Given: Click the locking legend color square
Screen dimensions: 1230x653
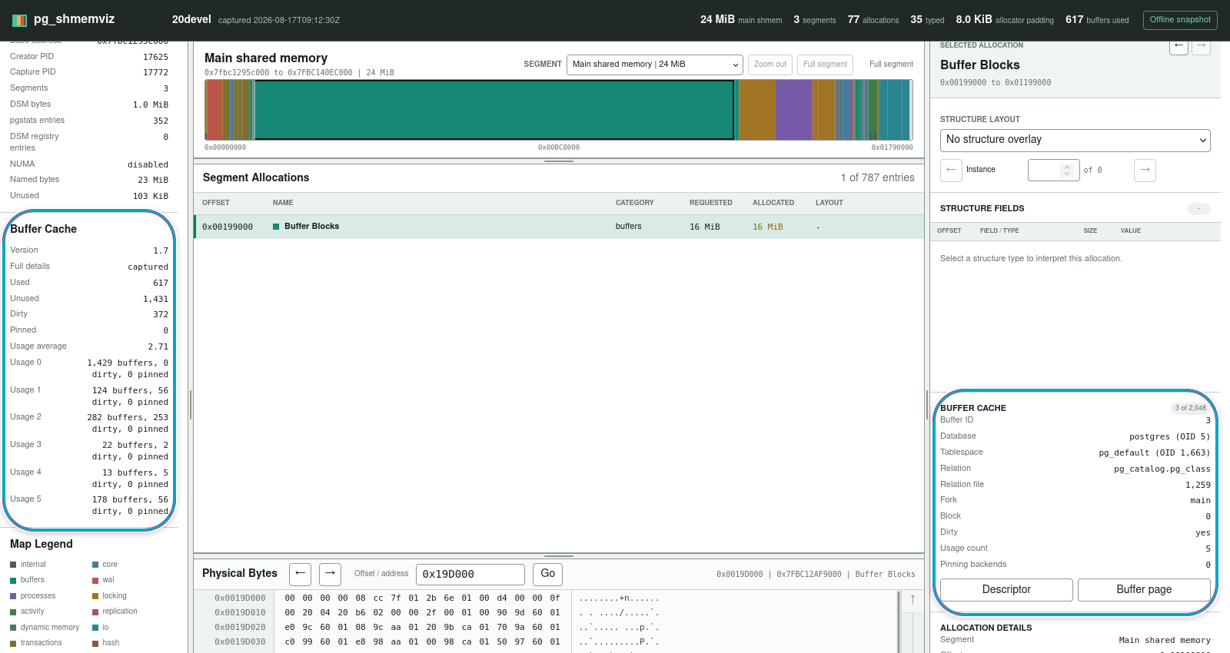Looking at the screenshot, I should [95, 596].
